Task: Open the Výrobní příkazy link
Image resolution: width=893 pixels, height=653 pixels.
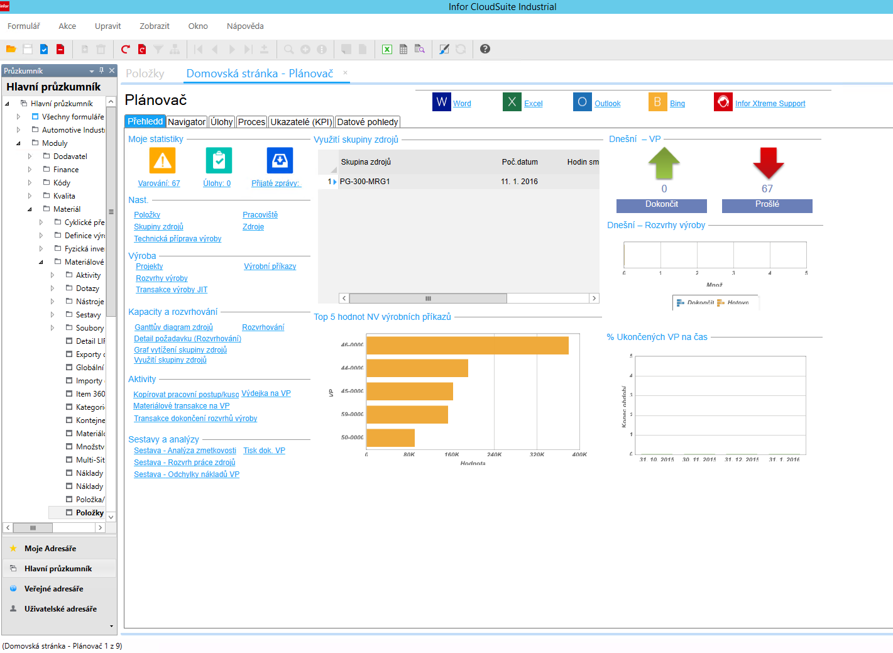Action: pyautogui.click(x=270, y=266)
